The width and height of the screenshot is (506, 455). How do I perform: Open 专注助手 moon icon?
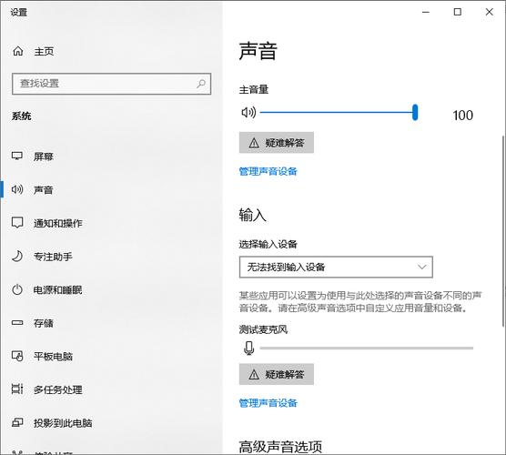tap(17, 257)
